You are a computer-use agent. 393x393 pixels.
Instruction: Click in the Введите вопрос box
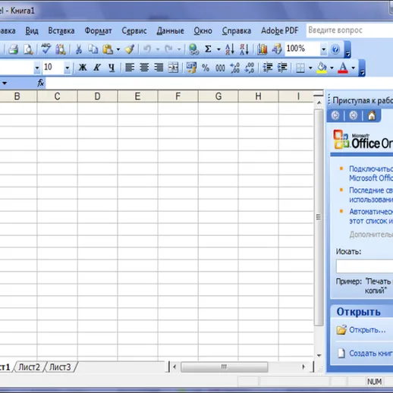tap(350, 30)
